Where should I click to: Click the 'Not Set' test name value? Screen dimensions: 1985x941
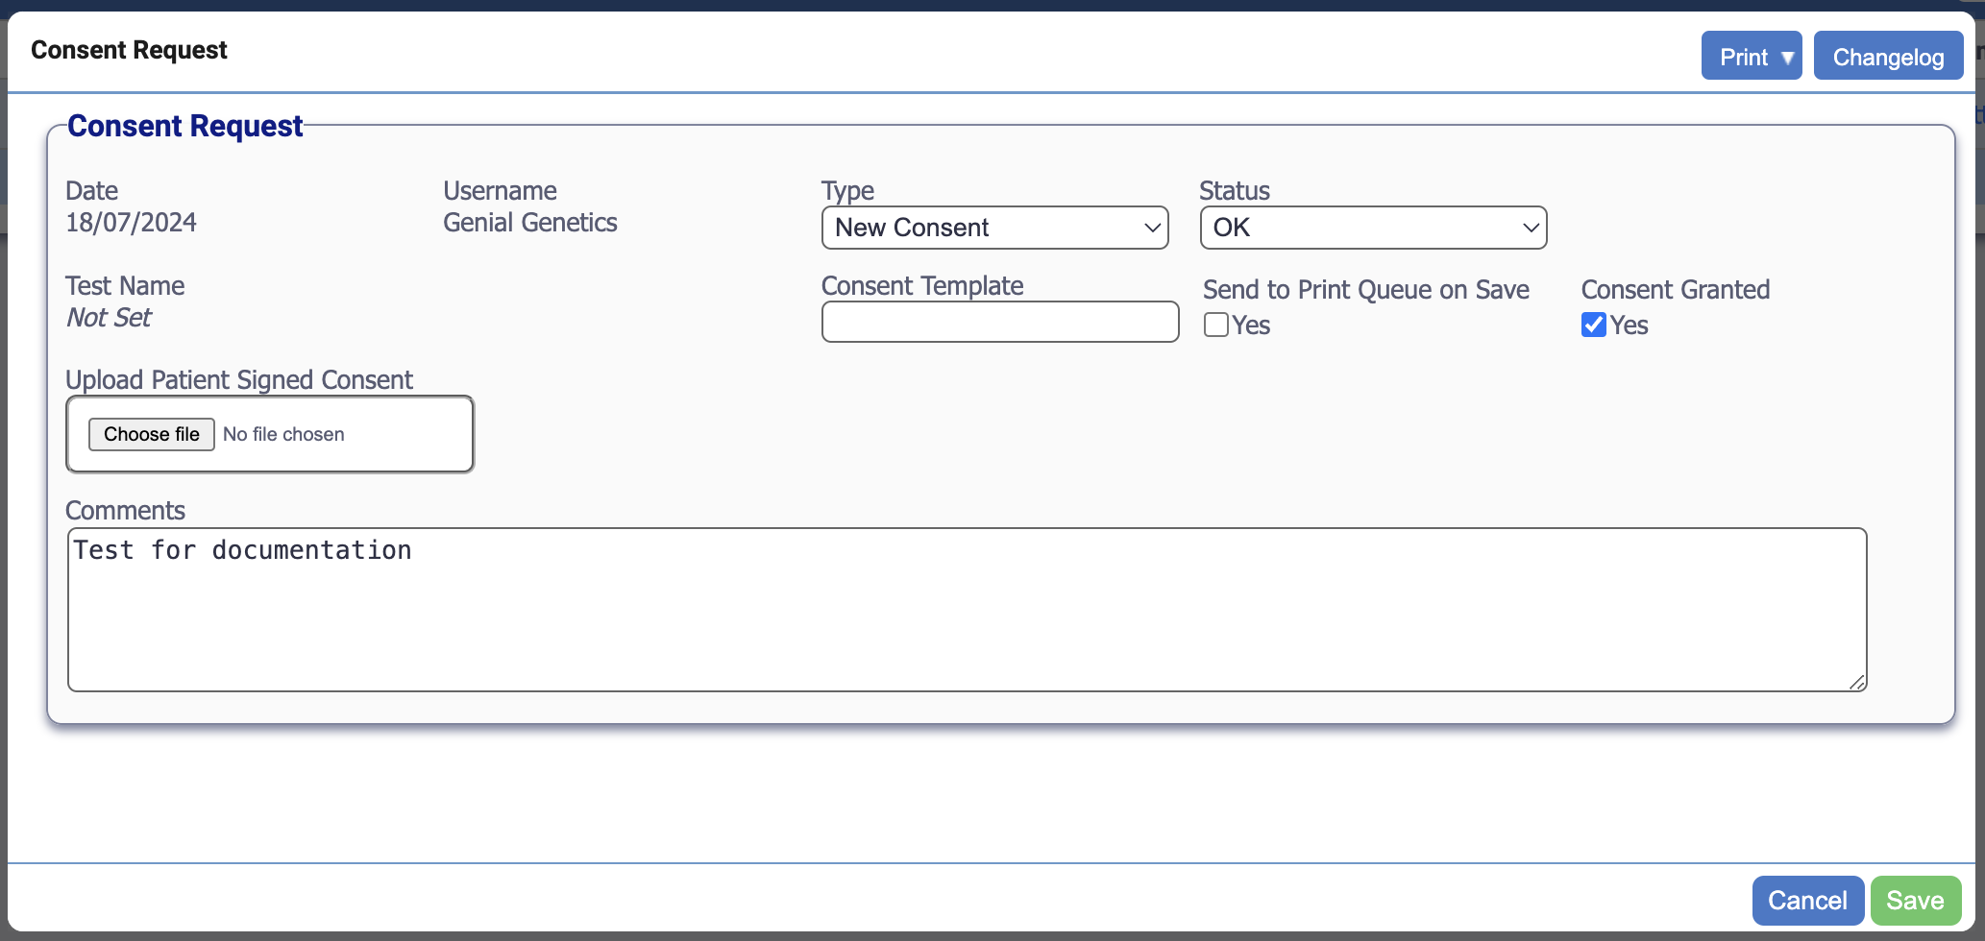pyautogui.click(x=109, y=318)
